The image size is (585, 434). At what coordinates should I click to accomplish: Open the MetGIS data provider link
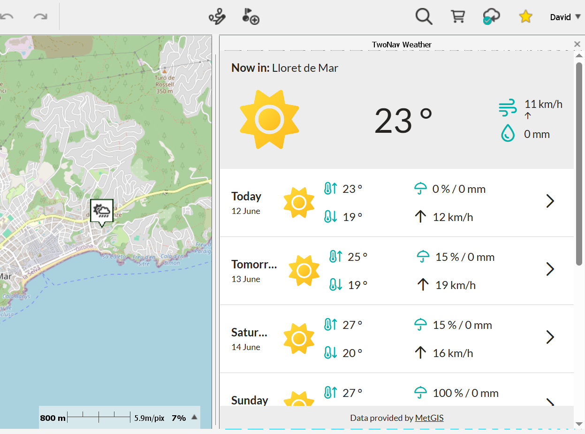click(429, 418)
